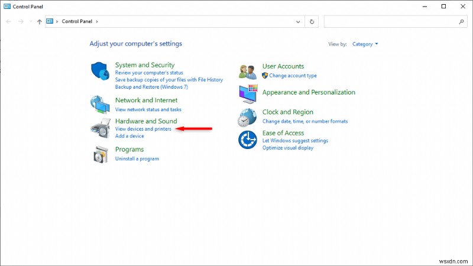The width and height of the screenshot is (473, 266).
Task: Open Backup and Restore (Windows 7)
Action: 151,87
